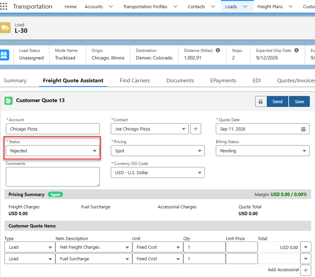
Task: Open the app launcher grid icon
Action: (x=4, y=6)
